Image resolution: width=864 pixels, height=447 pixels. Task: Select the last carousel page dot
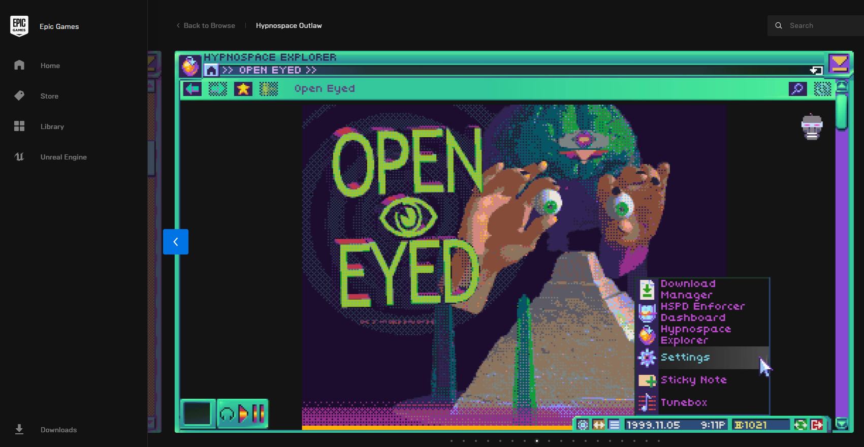click(659, 441)
